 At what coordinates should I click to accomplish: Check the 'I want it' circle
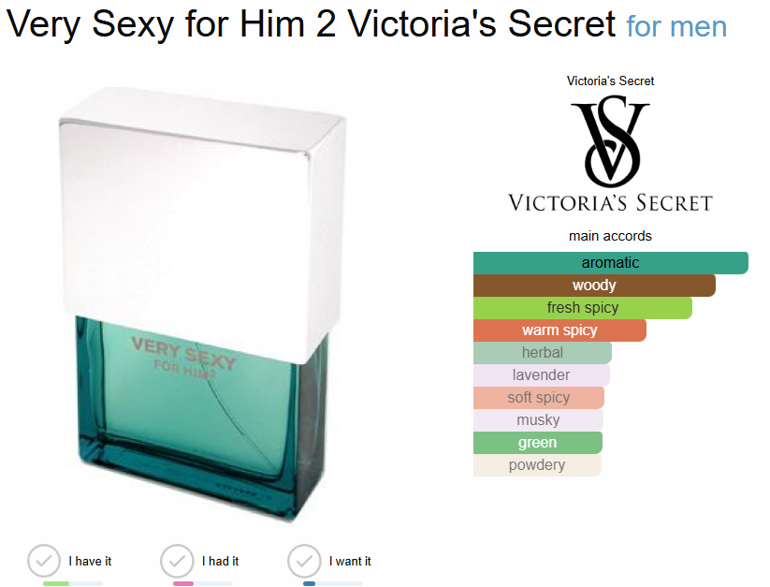coord(304,561)
